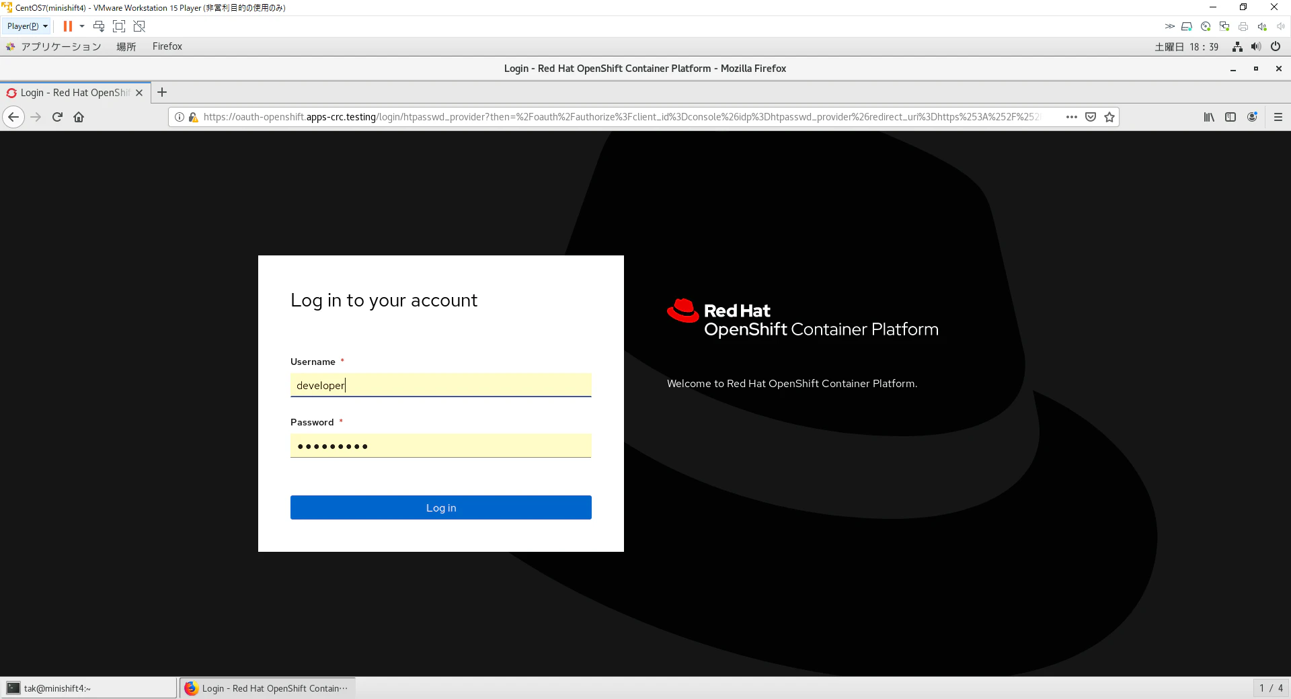Open a new tab with plus button
The width and height of the screenshot is (1291, 699).
click(162, 93)
